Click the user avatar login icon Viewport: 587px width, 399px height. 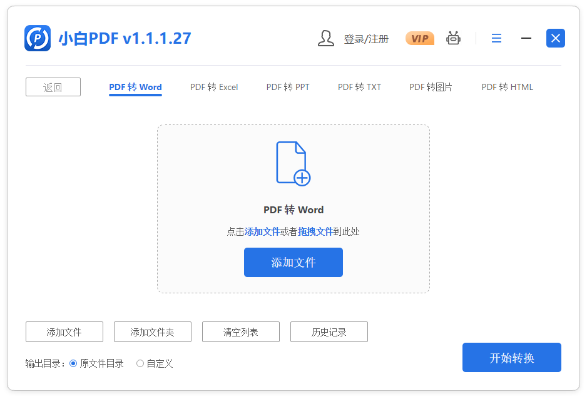[x=325, y=39]
